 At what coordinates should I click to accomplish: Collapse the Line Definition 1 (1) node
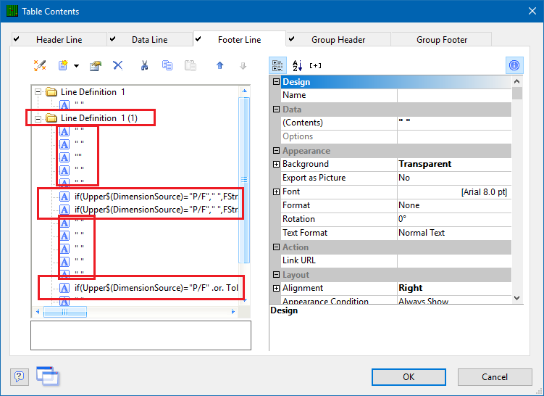[38, 119]
